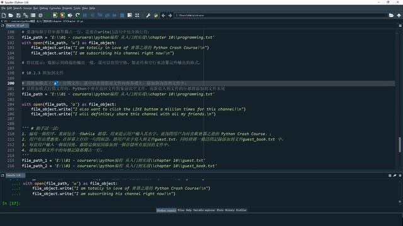
Task: Interrupt the console kernel
Action: 390,176
